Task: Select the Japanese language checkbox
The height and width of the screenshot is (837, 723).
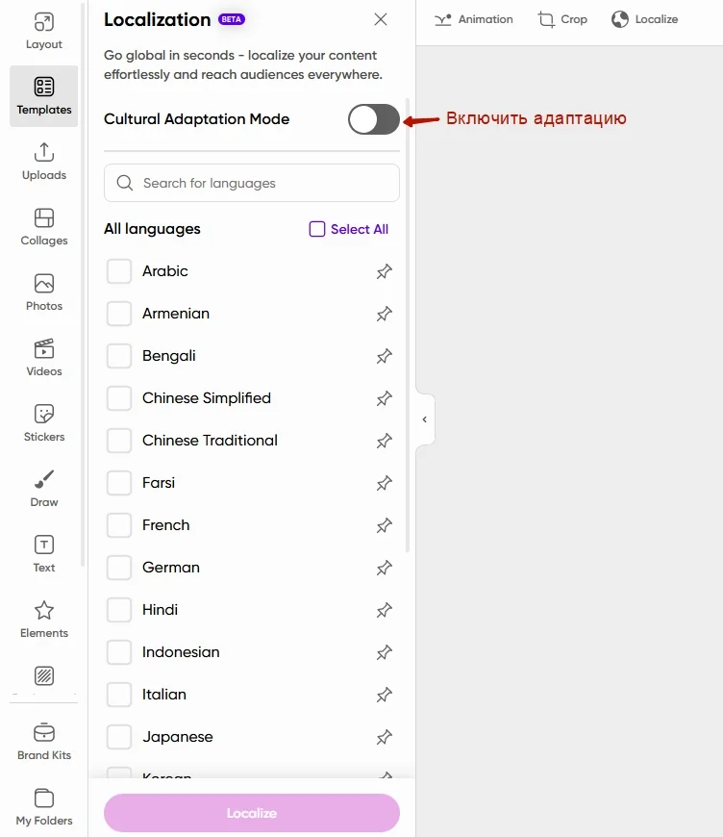Action: coord(119,737)
